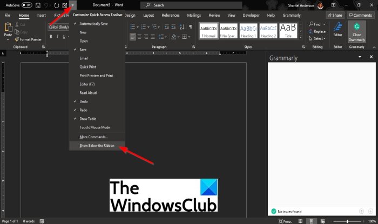Screen dimensions: 378x224
Task: Click the macro recording status bar icon
Action: tap(42, 221)
